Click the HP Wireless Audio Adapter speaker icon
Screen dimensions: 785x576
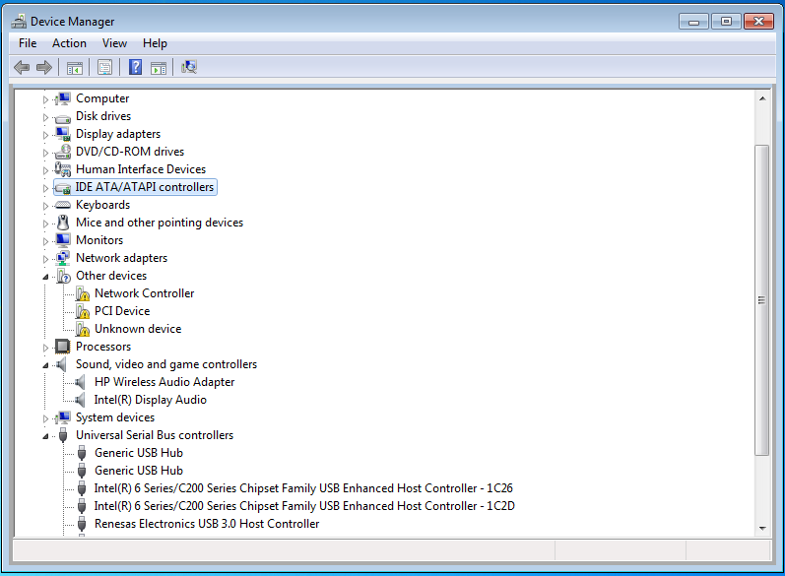(80, 382)
